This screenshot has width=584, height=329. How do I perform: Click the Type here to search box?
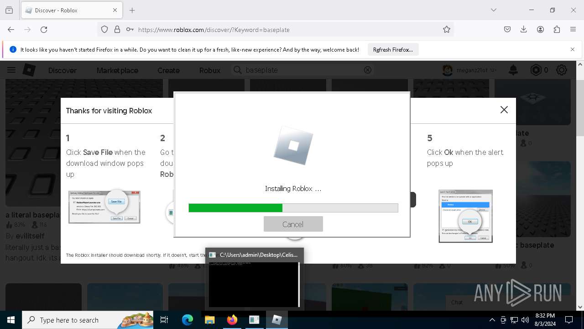pos(89,320)
